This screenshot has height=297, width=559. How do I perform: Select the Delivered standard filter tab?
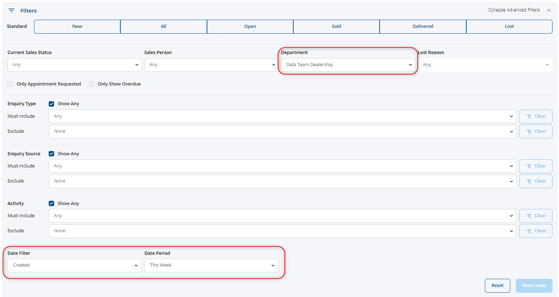coord(423,26)
